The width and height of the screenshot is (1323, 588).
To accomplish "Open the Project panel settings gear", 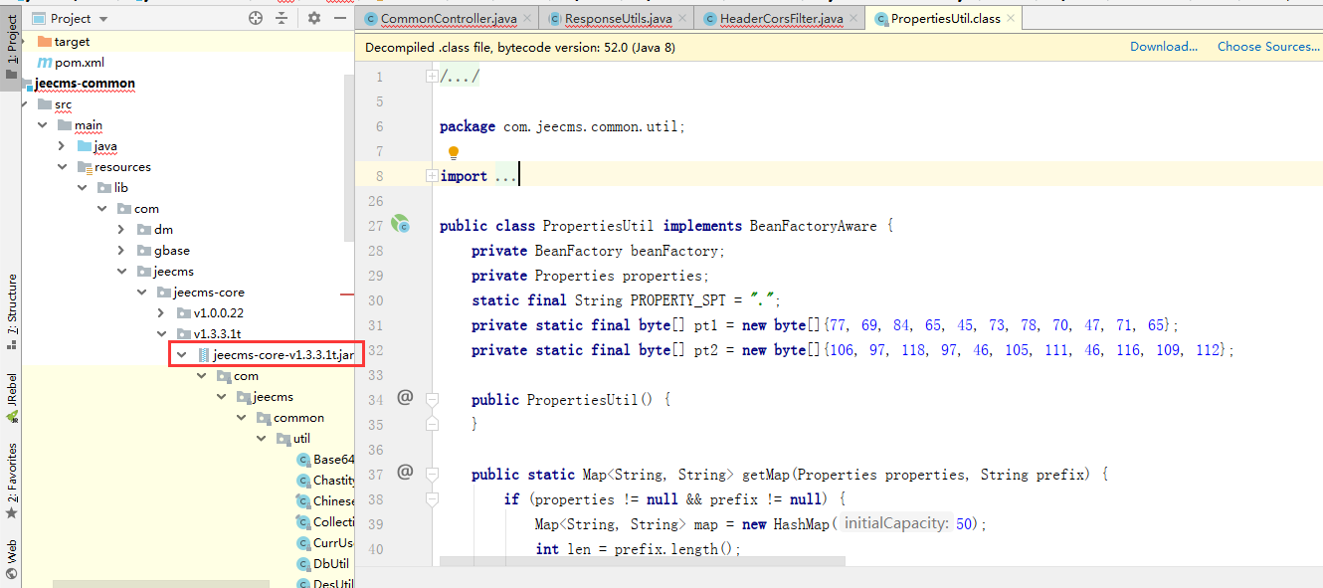I will (x=314, y=18).
